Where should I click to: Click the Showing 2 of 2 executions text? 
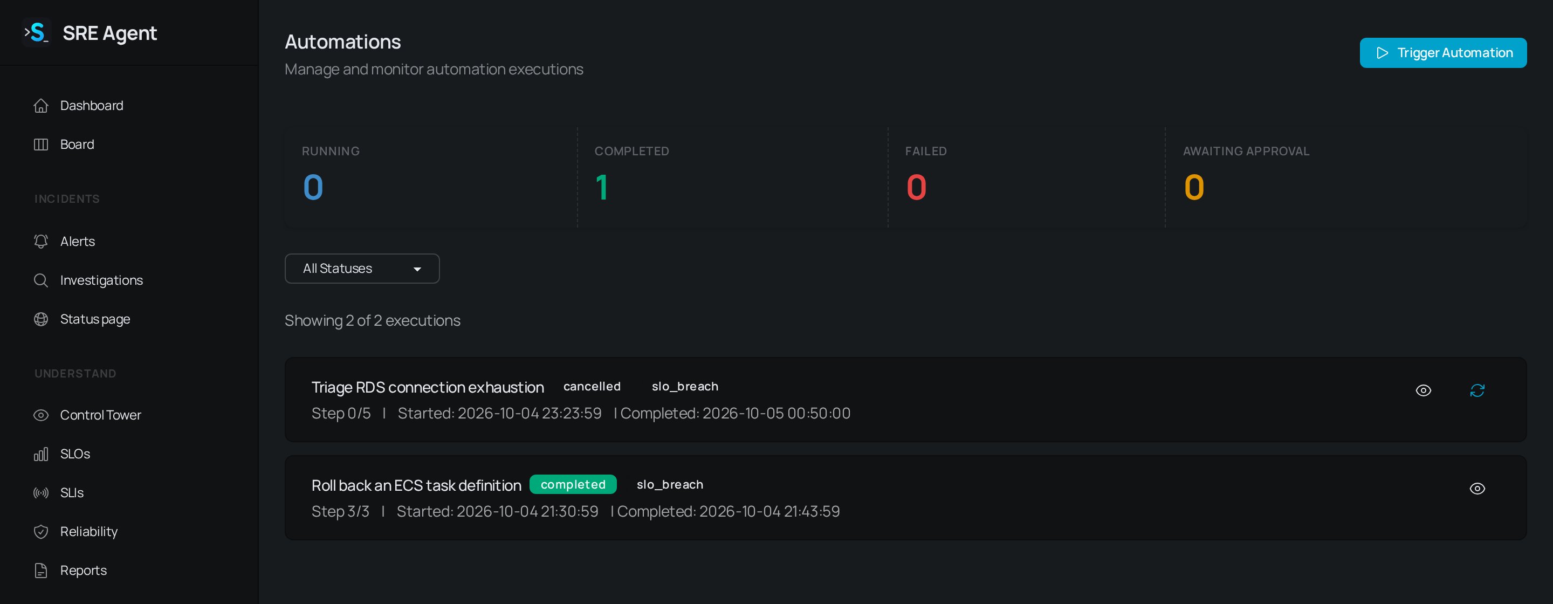pyautogui.click(x=372, y=321)
